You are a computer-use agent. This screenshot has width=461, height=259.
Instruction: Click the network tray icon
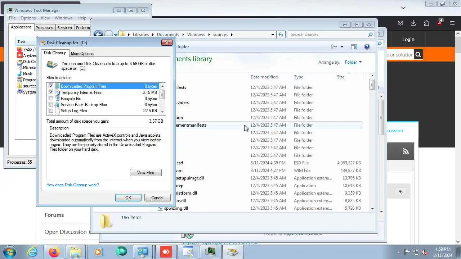416,252
